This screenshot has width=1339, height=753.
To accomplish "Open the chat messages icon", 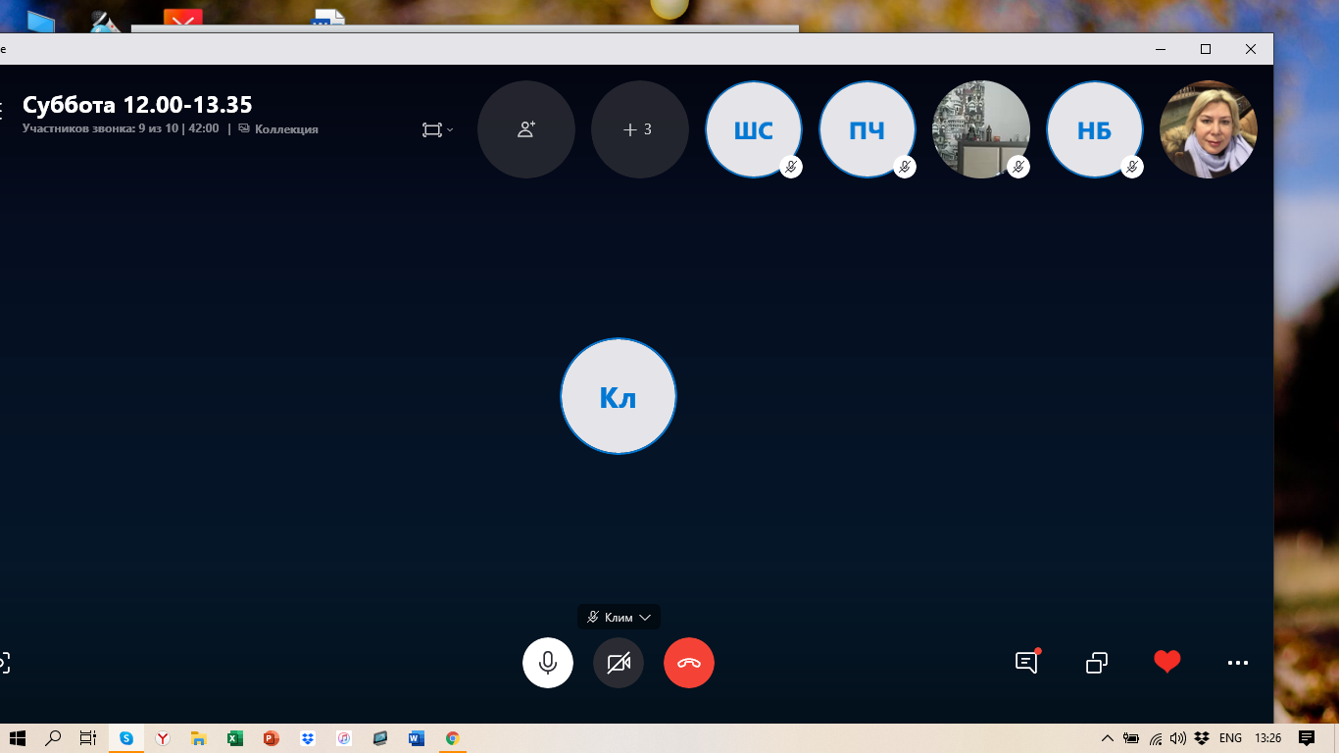I will click(x=1025, y=663).
